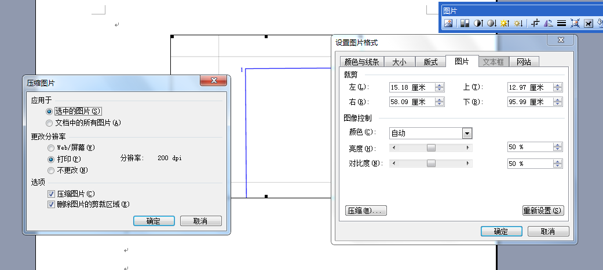603x270 pixels.
Task: Click 取消 in 设置图片格式 dialog
Action: pyautogui.click(x=549, y=231)
